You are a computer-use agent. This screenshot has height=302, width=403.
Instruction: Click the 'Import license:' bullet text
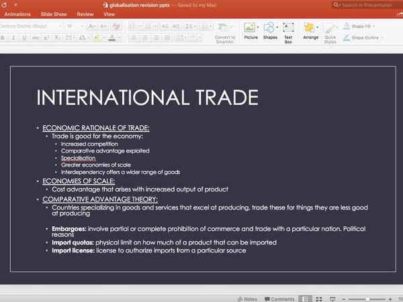point(73,250)
